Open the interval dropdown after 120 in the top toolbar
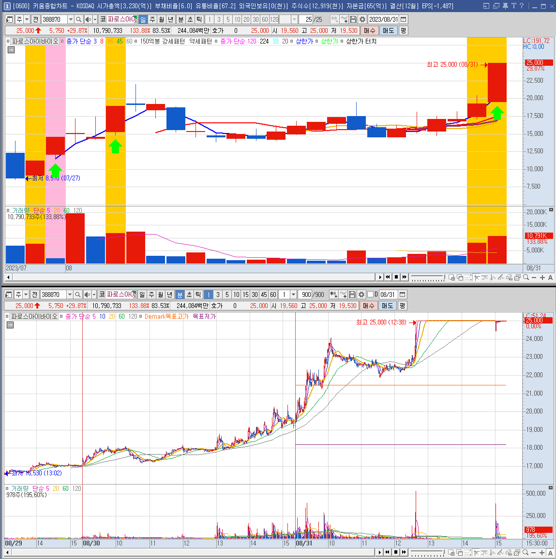 tap(294, 20)
